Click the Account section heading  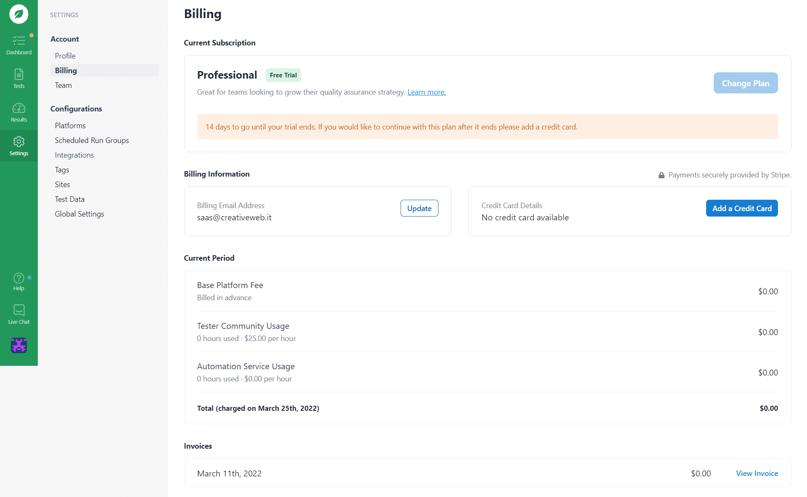coord(65,39)
